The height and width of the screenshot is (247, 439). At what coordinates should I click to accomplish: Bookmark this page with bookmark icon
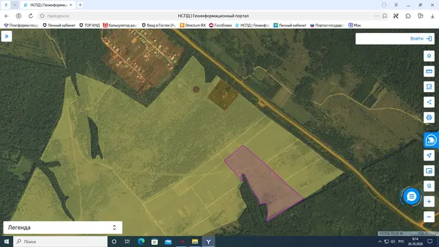[x=385, y=16]
